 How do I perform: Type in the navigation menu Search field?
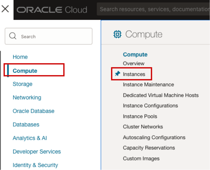(x=53, y=36)
